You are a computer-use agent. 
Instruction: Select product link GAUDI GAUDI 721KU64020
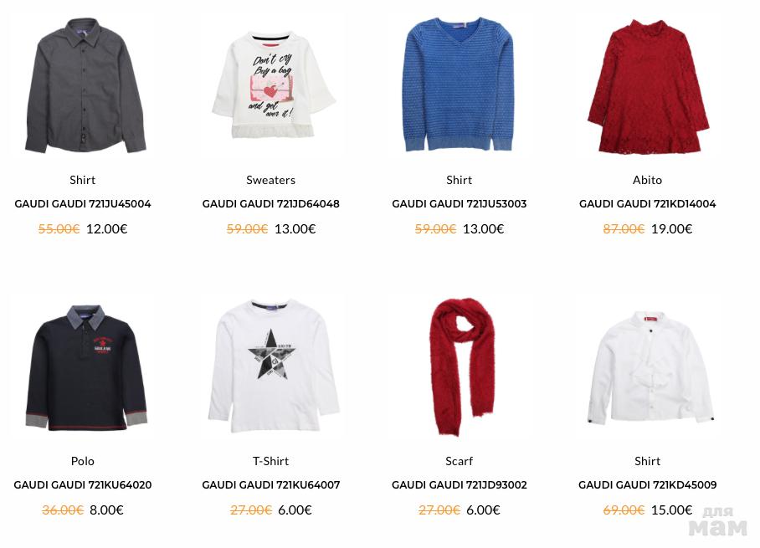click(x=82, y=485)
